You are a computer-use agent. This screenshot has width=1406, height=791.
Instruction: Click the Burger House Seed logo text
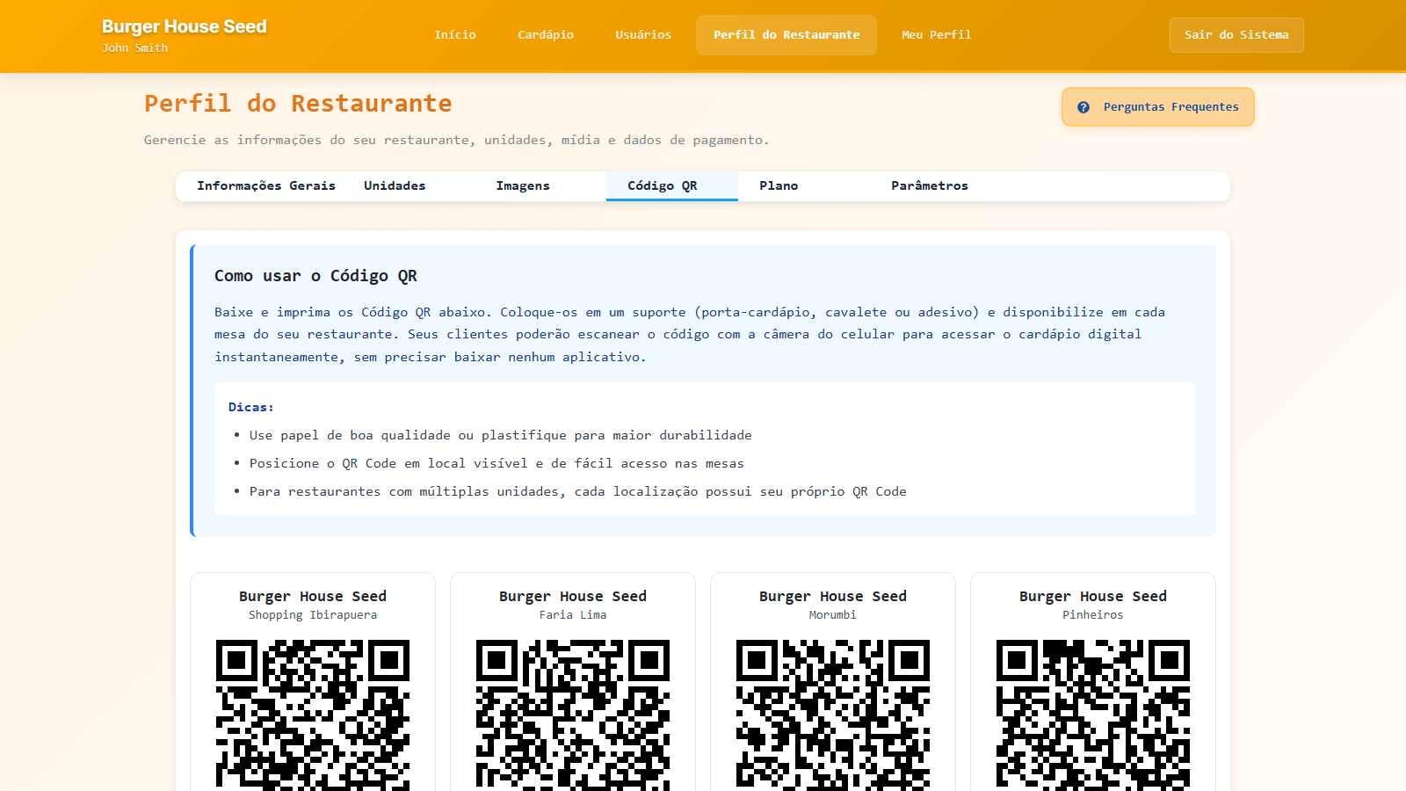pos(184,26)
